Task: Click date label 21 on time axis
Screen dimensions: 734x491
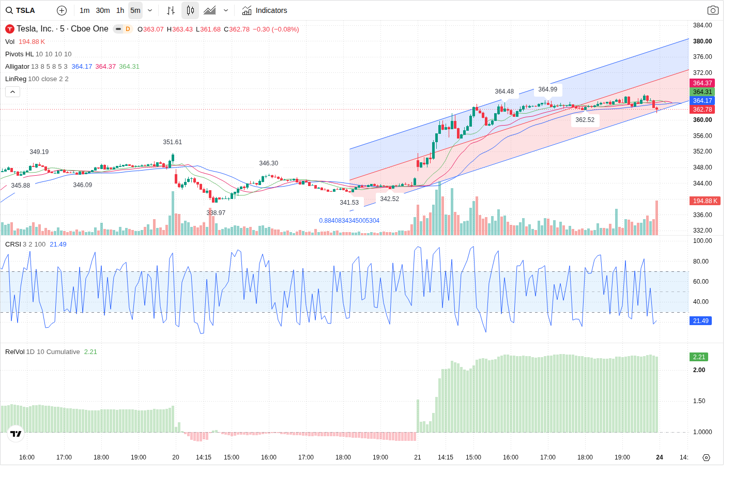Action: pos(418,457)
